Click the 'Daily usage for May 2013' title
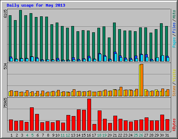 point(36,5)
